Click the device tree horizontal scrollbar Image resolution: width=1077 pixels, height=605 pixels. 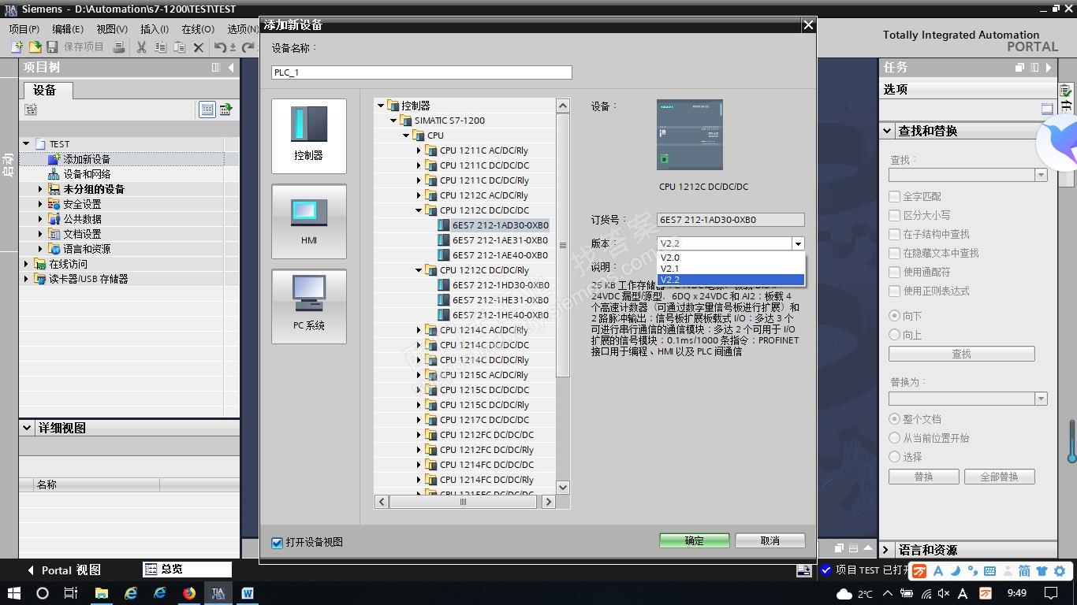pos(464,502)
